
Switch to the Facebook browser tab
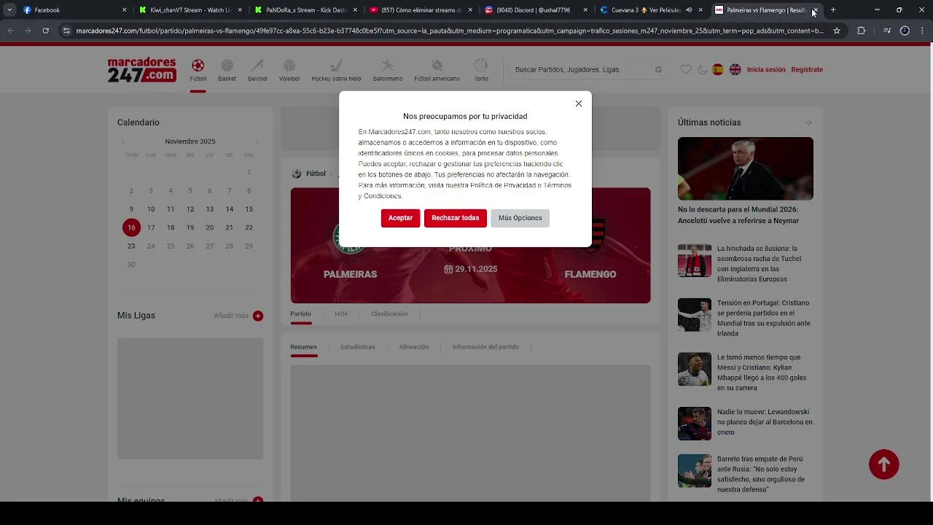(x=73, y=10)
